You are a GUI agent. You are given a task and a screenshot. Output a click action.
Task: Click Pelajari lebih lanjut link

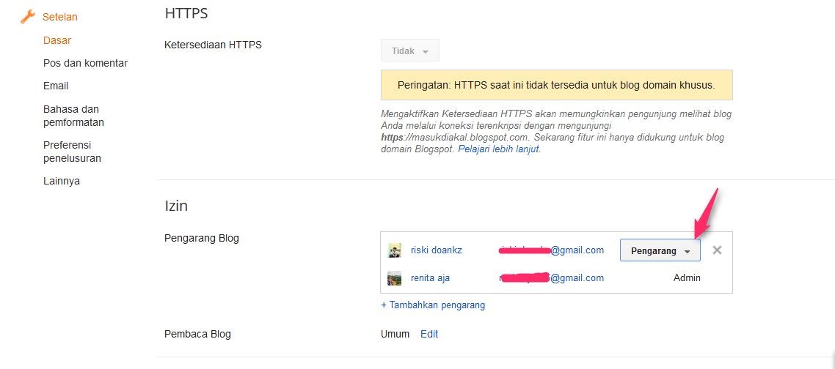[498, 149]
